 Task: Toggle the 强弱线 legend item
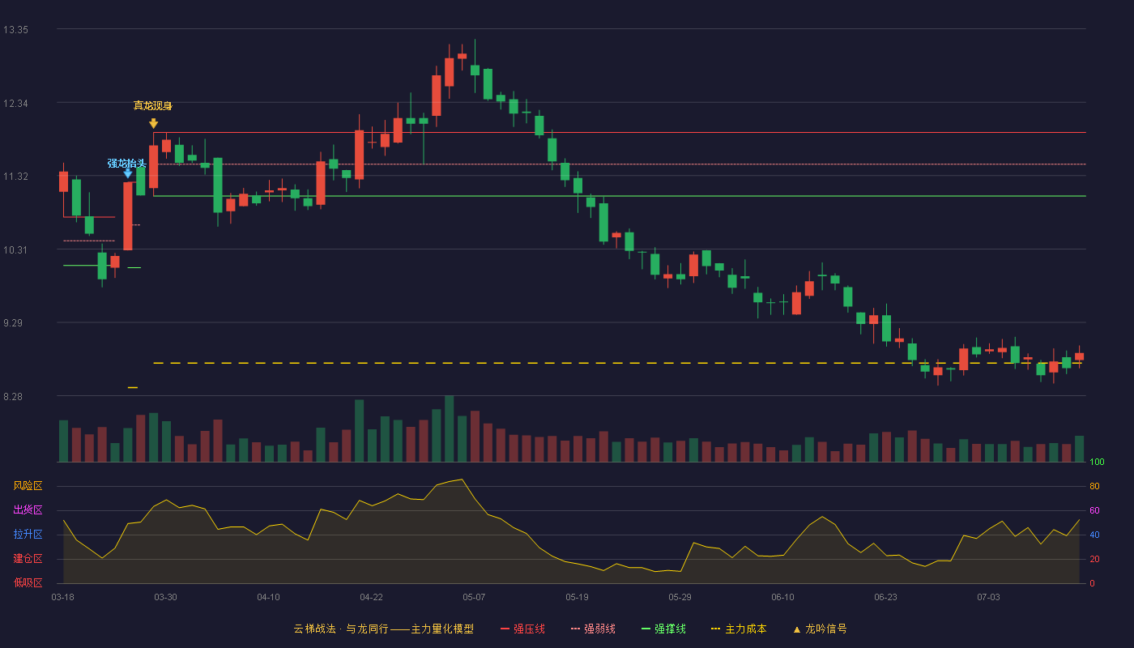coord(593,629)
